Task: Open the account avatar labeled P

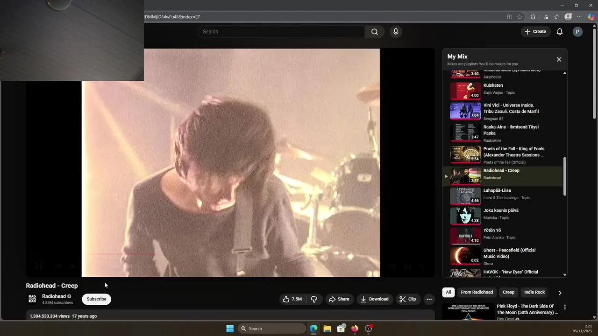Action: click(577, 32)
